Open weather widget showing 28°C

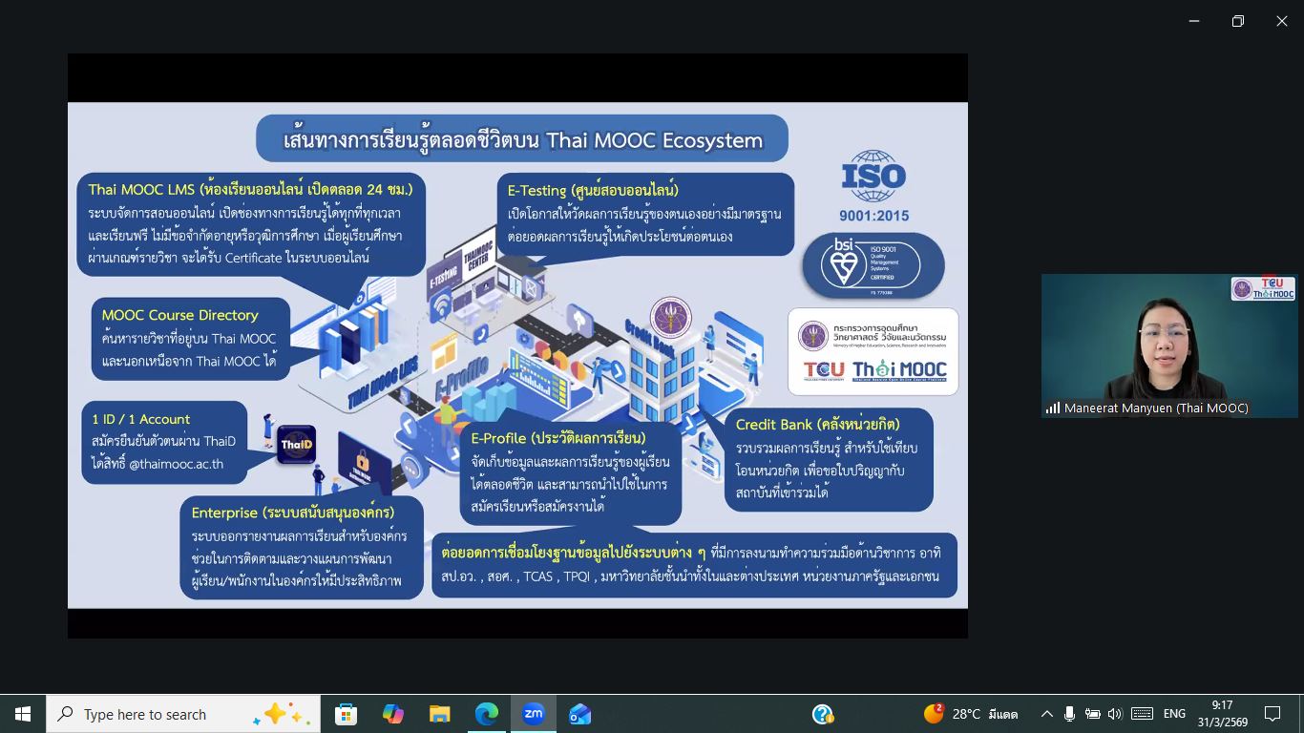click(971, 714)
